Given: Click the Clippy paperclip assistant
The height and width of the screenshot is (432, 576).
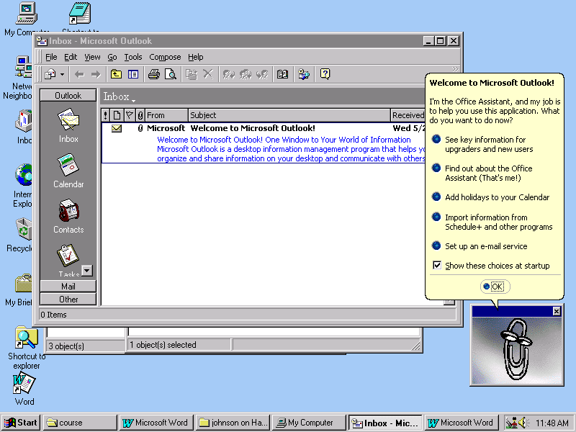Looking at the screenshot, I should (x=516, y=349).
